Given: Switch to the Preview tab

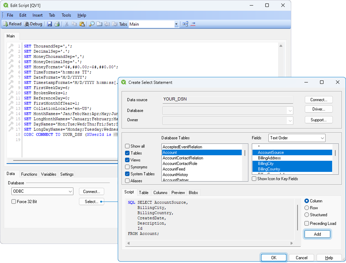Looking at the screenshot, I should (x=178, y=192).
